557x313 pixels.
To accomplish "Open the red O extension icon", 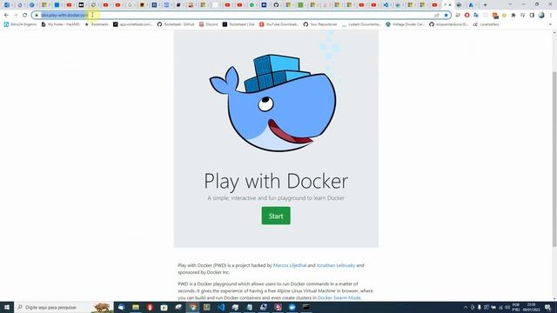I will [x=466, y=16].
